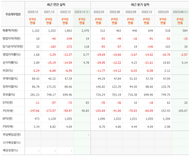Click the -147.66 PER value
This screenshot has width=190, height=156.
pyautogui.click(x=34, y=111)
